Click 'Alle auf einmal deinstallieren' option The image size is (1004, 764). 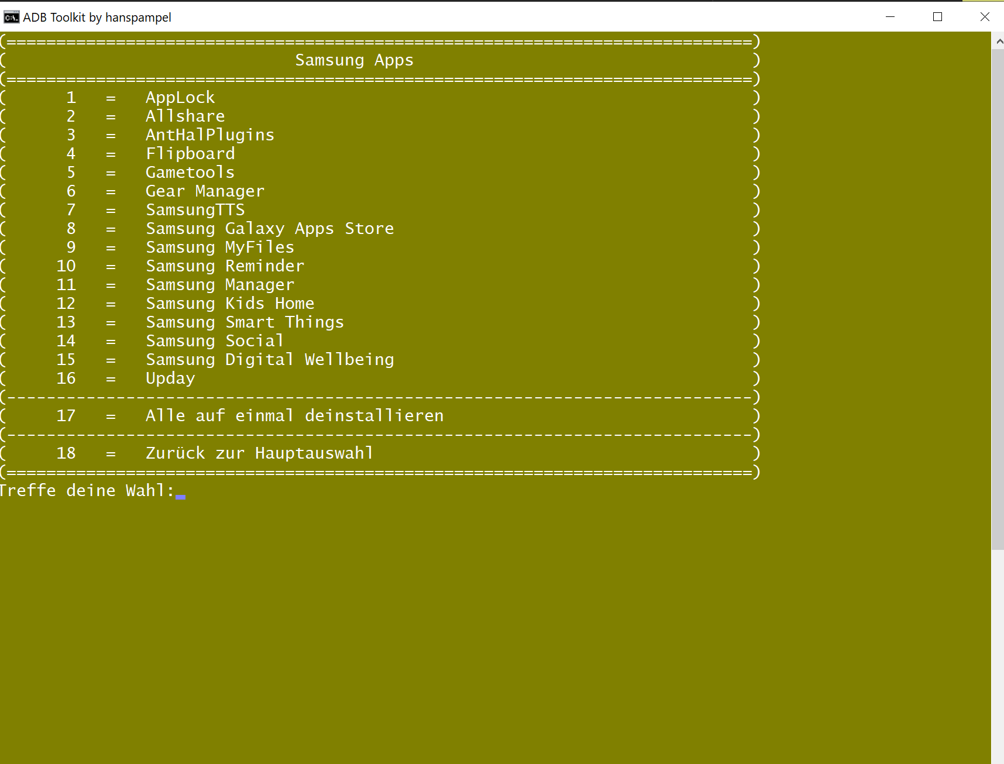point(295,416)
